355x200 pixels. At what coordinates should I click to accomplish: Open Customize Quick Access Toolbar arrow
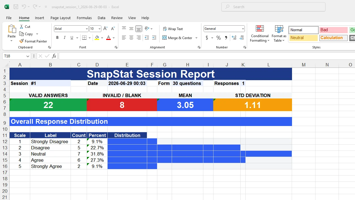coord(46,7)
